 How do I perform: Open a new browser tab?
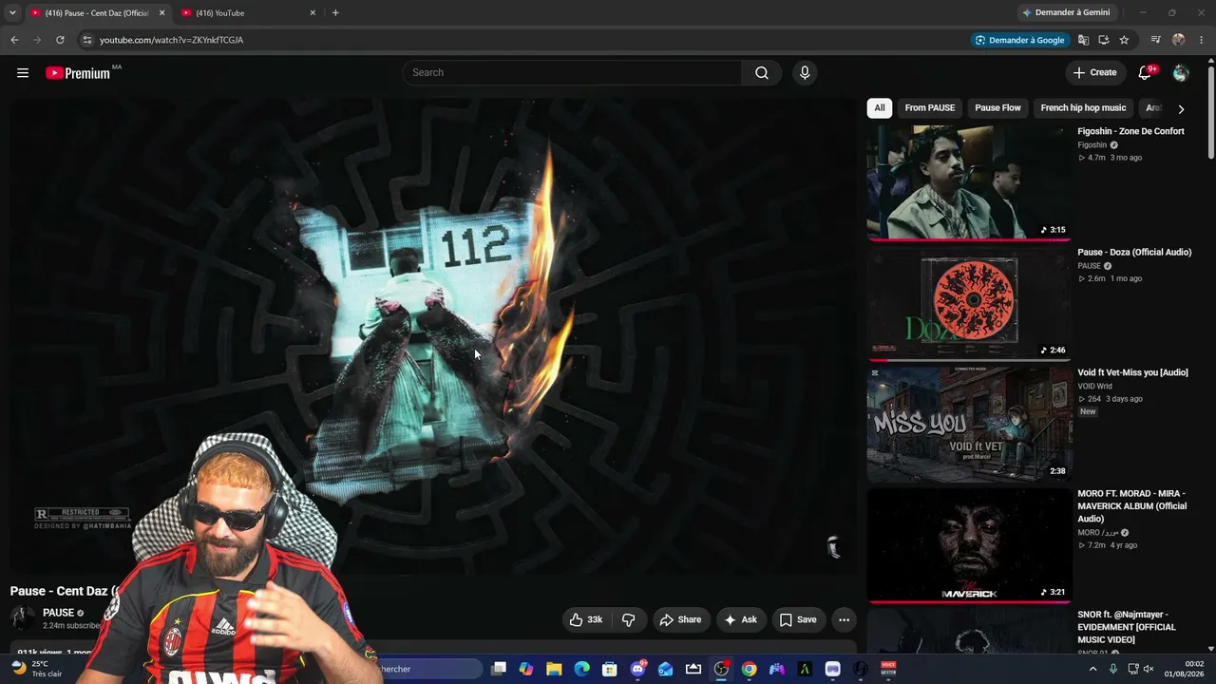point(335,13)
